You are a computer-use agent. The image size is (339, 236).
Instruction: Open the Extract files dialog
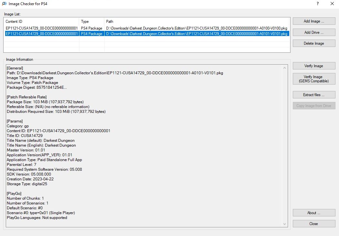pos(314,95)
